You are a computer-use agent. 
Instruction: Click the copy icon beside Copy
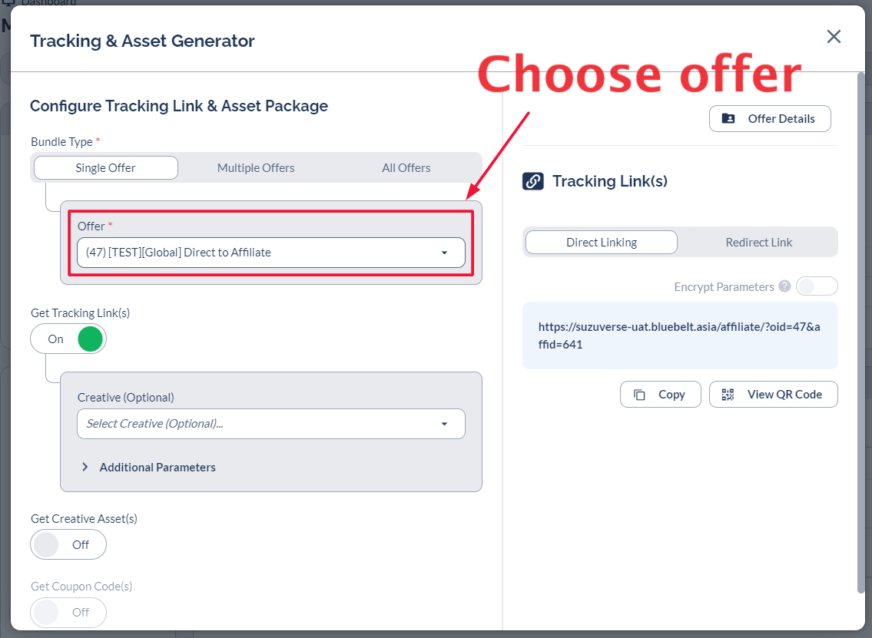(639, 395)
